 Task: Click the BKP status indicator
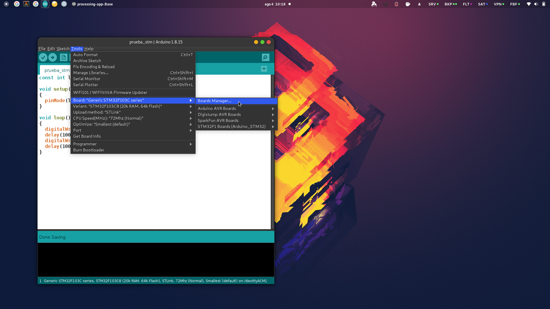coord(451,4)
